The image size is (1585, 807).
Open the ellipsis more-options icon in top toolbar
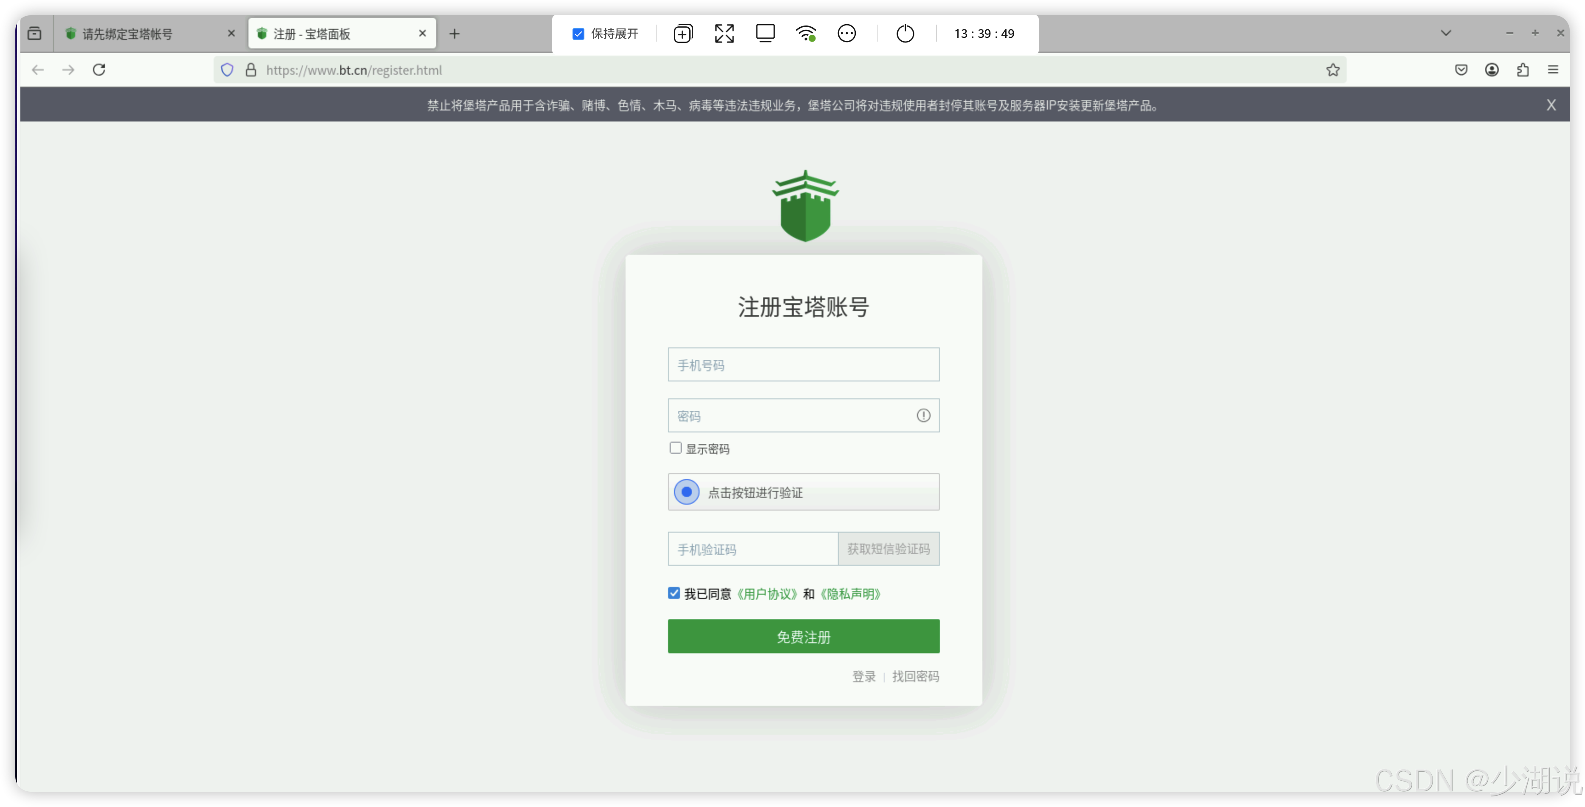pos(847,33)
